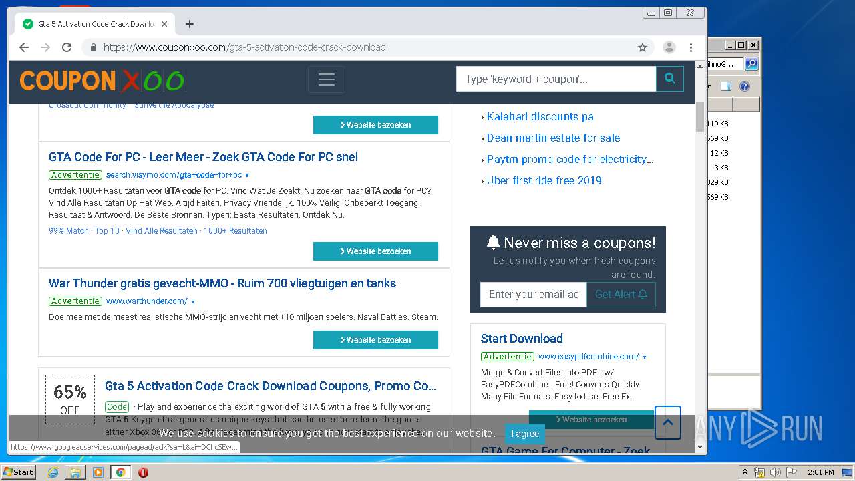Click the Vind Alle Resultaten sitelink
855x481 pixels.
click(x=162, y=231)
